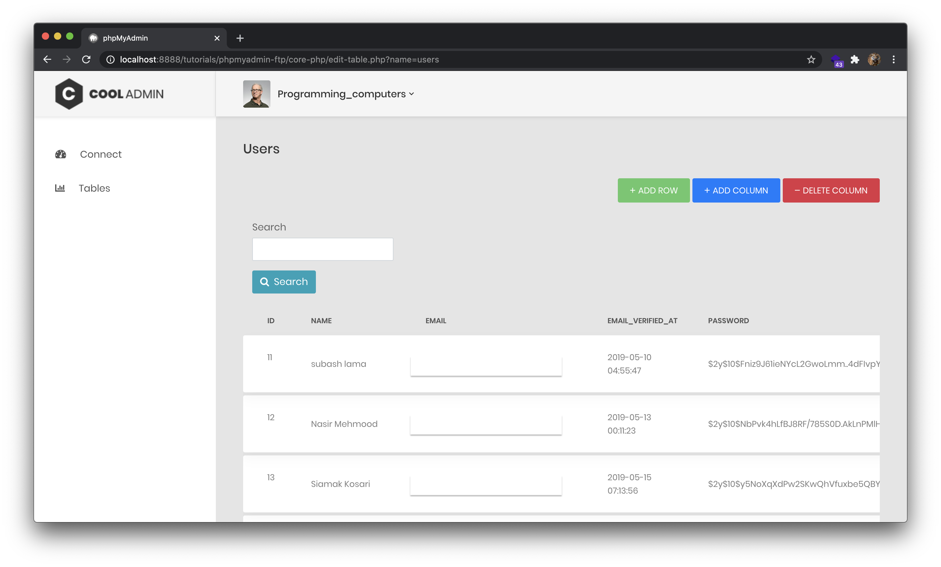
Task: Click the ID cell 12
Action: pos(271,417)
